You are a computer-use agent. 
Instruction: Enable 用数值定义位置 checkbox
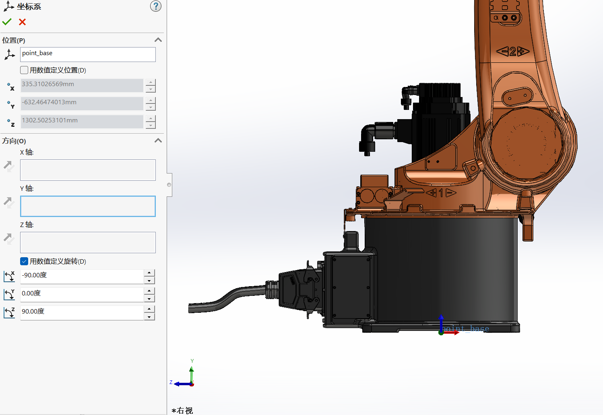point(24,70)
